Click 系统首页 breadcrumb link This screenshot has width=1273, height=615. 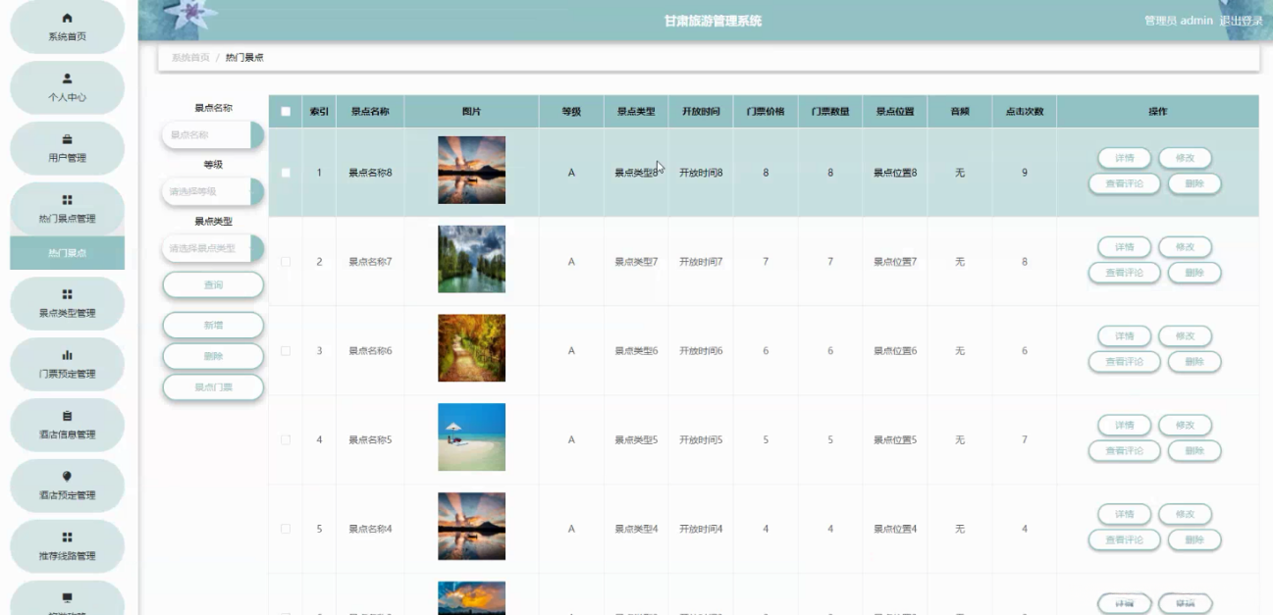[x=190, y=58]
